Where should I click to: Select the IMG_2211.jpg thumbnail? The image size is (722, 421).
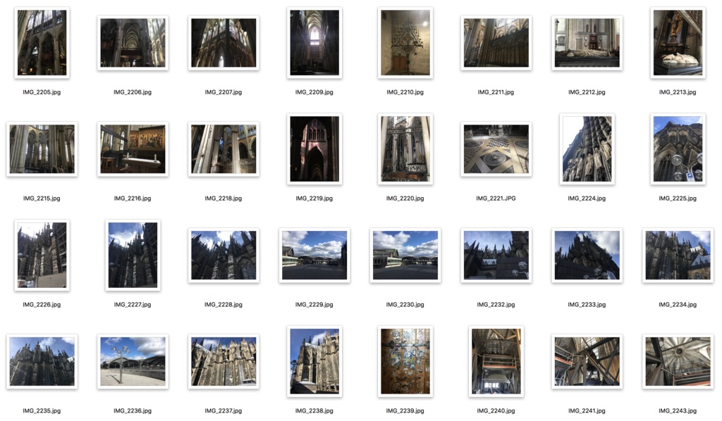click(496, 43)
